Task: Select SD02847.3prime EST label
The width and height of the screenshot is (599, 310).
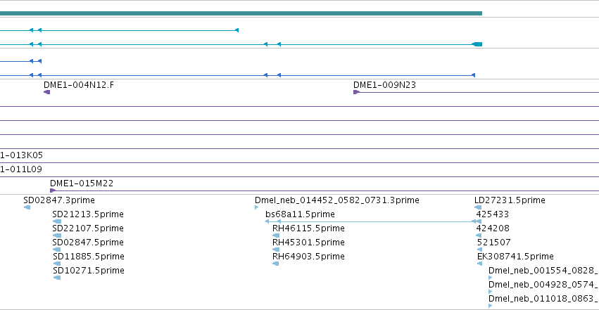Action: coord(59,200)
